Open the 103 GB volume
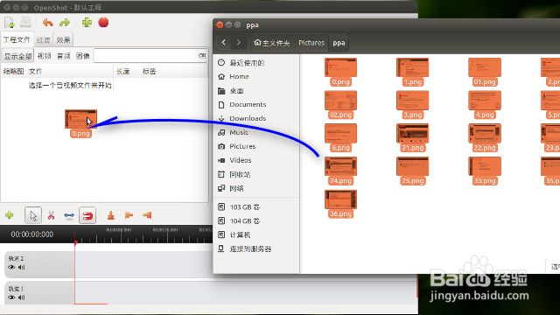This screenshot has width=560, height=315. click(245, 206)
